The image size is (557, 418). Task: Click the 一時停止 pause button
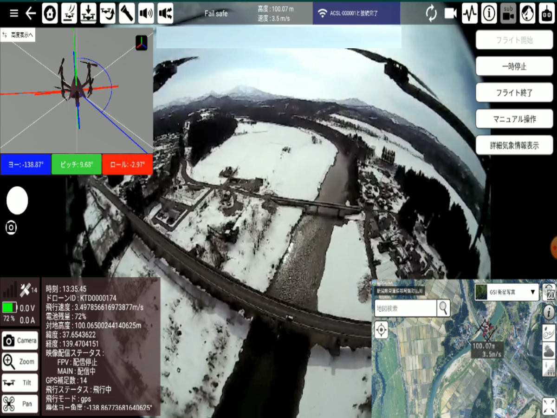point(514,66)
